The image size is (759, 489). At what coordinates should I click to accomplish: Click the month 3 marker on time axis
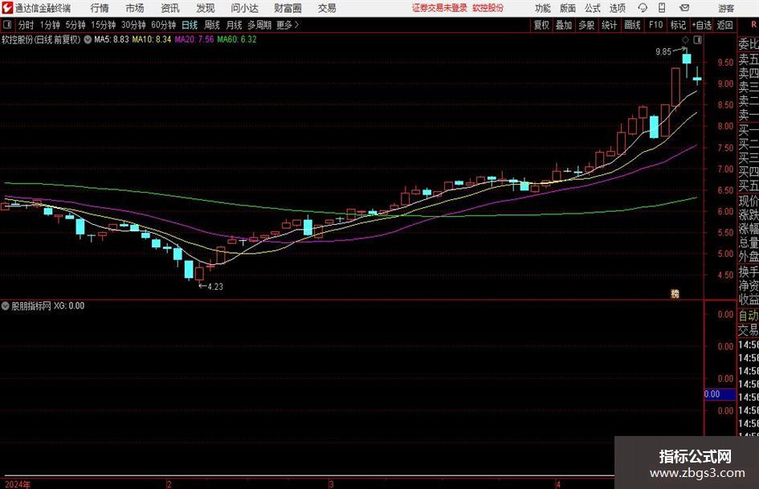click(332, 484)
